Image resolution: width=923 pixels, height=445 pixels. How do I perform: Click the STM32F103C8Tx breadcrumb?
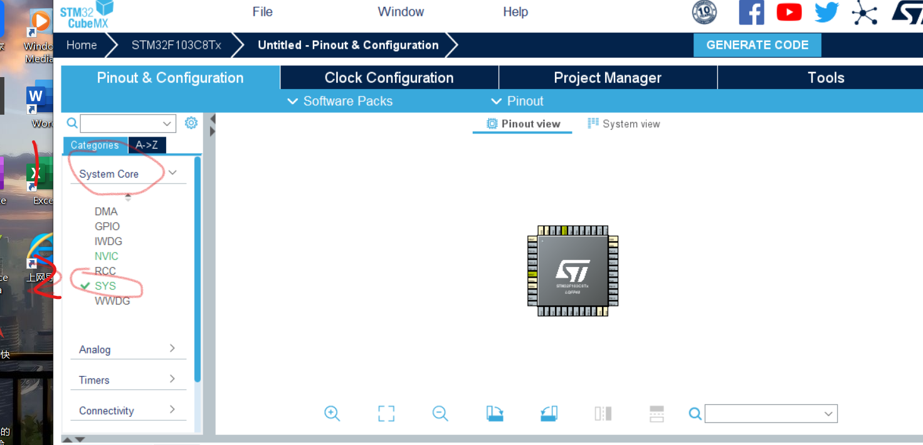click(176, 45)
